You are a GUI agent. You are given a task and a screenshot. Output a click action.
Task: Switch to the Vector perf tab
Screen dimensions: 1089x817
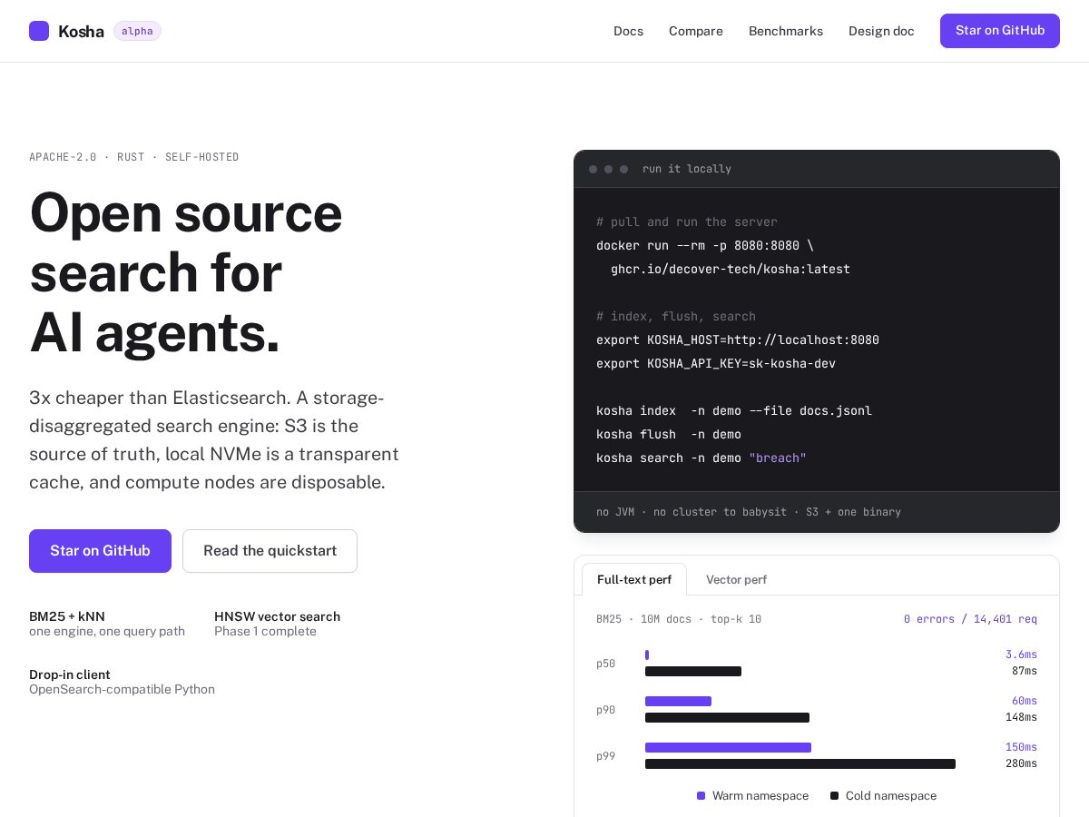(736, 579)
